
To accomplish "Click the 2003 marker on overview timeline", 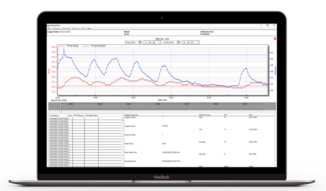I will pos(71,104).
